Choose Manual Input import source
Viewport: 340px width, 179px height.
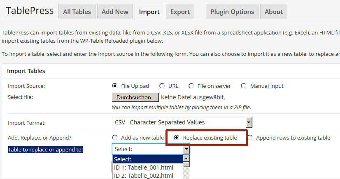click(x=244, y=86)
